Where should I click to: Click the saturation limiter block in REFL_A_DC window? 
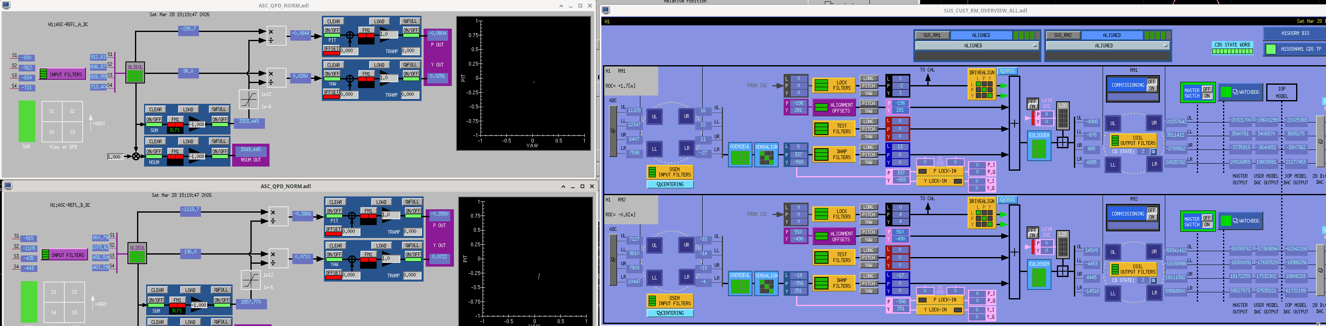249,99
